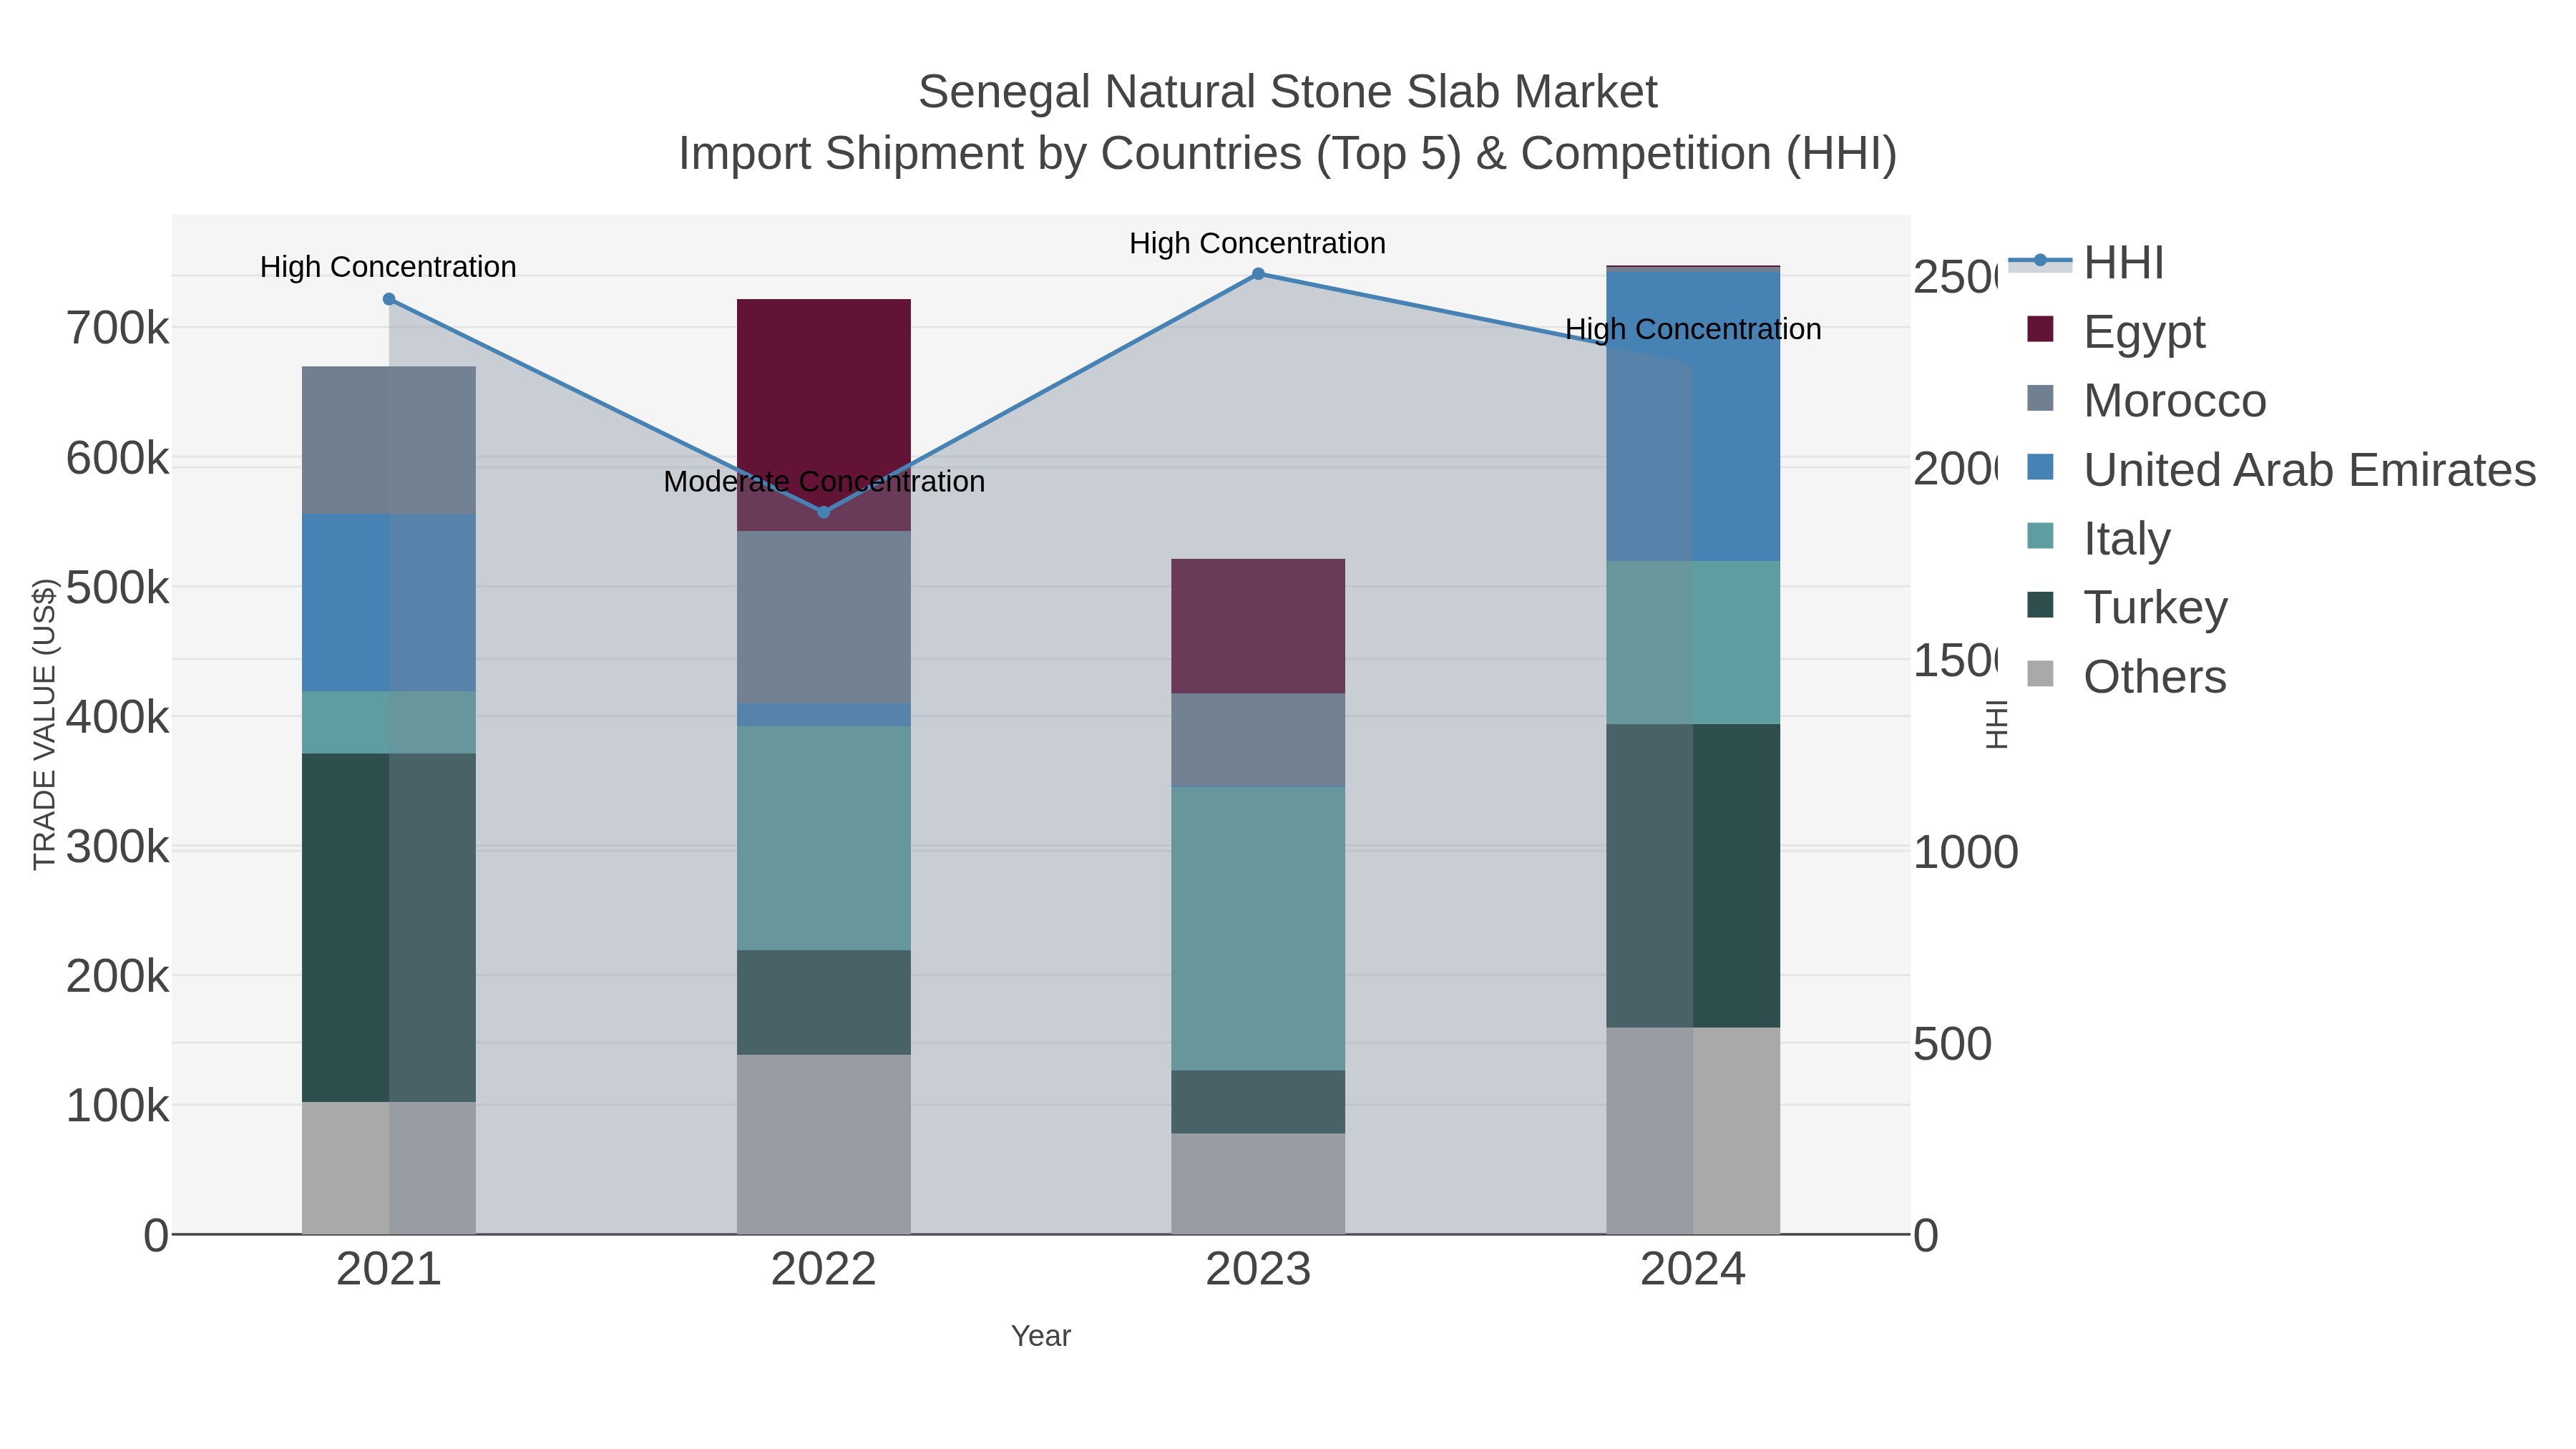Toggle the HHI legend entry
Viewport: 2576px width, 1449px height.
point(2086,263)
